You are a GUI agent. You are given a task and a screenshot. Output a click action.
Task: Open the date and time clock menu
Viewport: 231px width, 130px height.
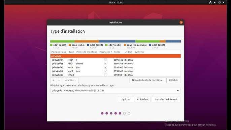[x=115, y=2]
